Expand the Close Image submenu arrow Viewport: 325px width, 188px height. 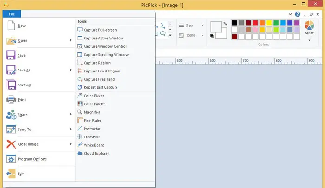71,144
